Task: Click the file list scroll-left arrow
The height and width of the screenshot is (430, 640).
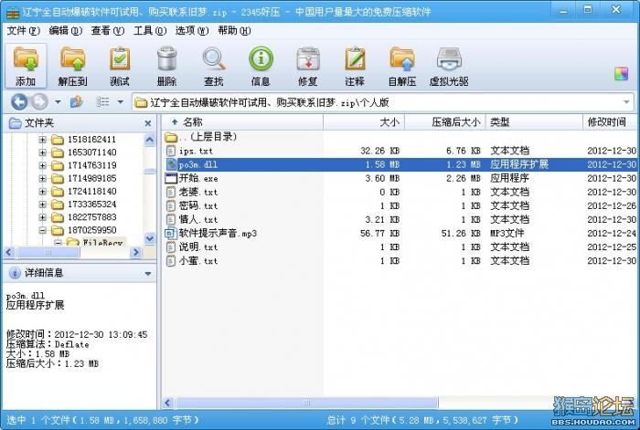Action: click(x=167, y=404)
